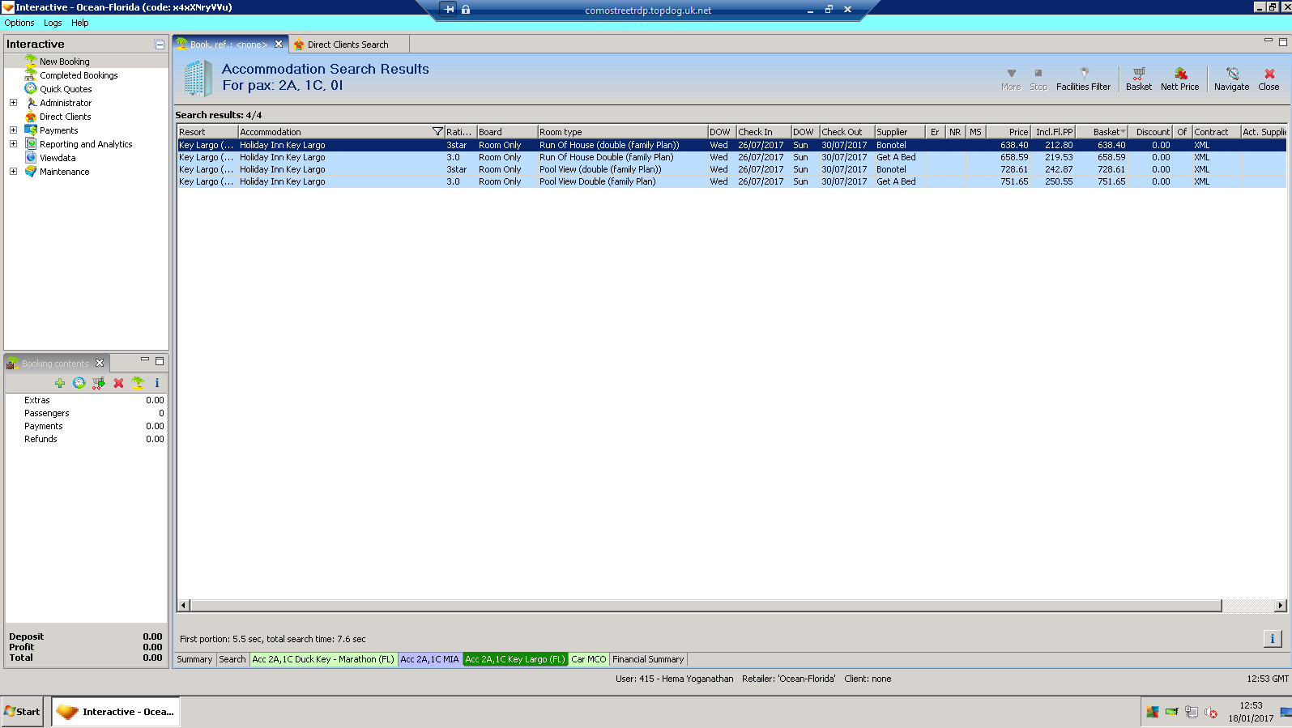Open the Logs menu

(x=53, y=23)
